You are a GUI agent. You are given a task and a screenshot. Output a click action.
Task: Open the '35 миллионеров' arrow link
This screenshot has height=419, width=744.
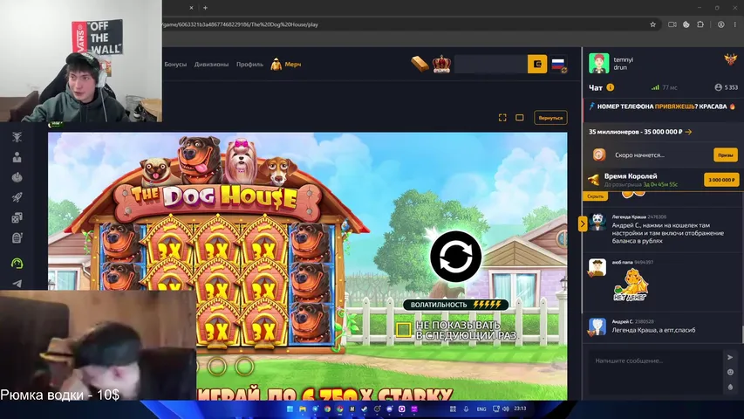point(688,132)
